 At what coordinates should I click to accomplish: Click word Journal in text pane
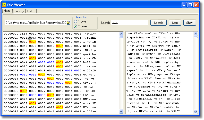coord(145,34)
